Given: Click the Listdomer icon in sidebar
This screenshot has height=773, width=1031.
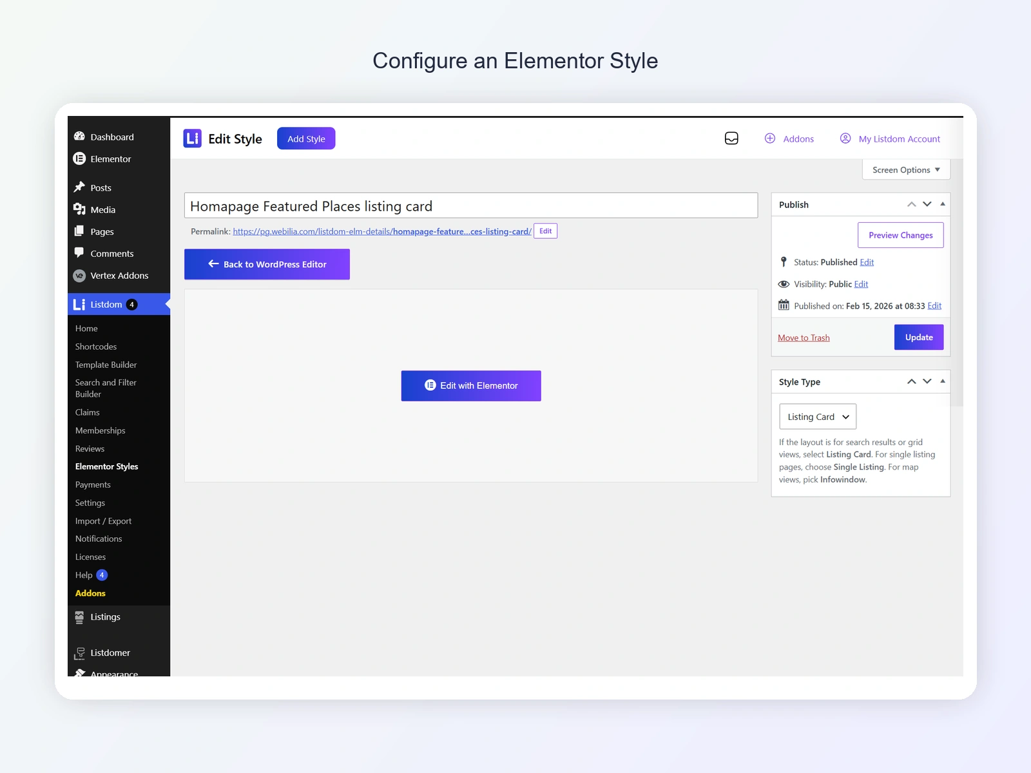Looking at the screenshot, I should (x=79, y=653).
